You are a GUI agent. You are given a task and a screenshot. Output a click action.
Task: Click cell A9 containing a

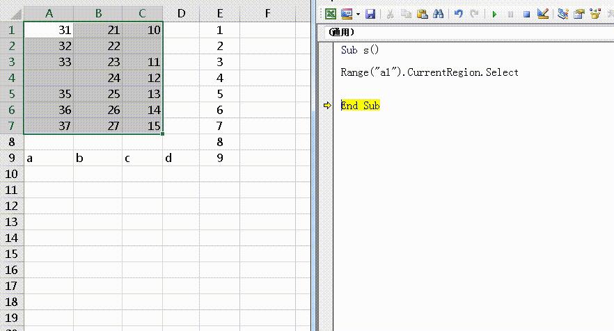pyautogui.click(x=49, y=158)
